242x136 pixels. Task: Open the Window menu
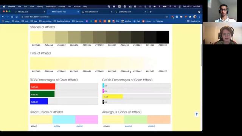coord(77,6)
